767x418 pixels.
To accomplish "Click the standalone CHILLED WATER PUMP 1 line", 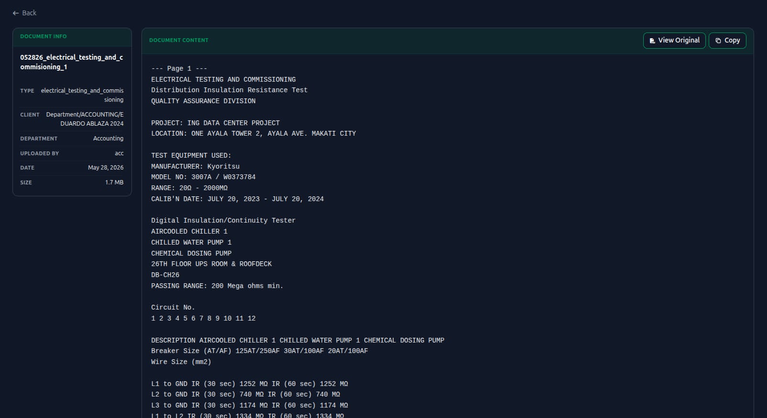I will (191, 242).
